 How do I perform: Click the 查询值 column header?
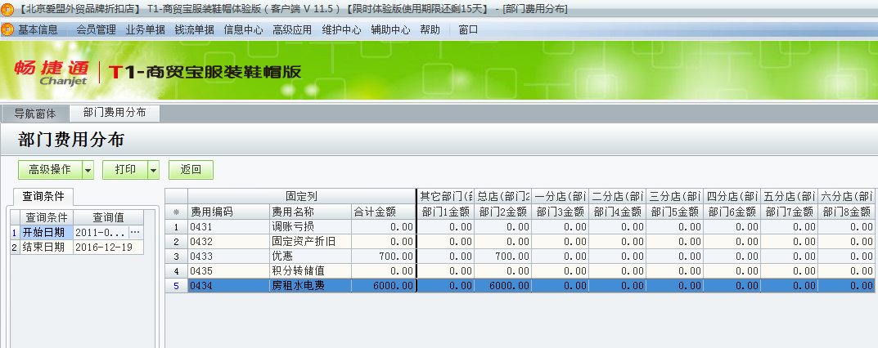(x=108, y=217)
